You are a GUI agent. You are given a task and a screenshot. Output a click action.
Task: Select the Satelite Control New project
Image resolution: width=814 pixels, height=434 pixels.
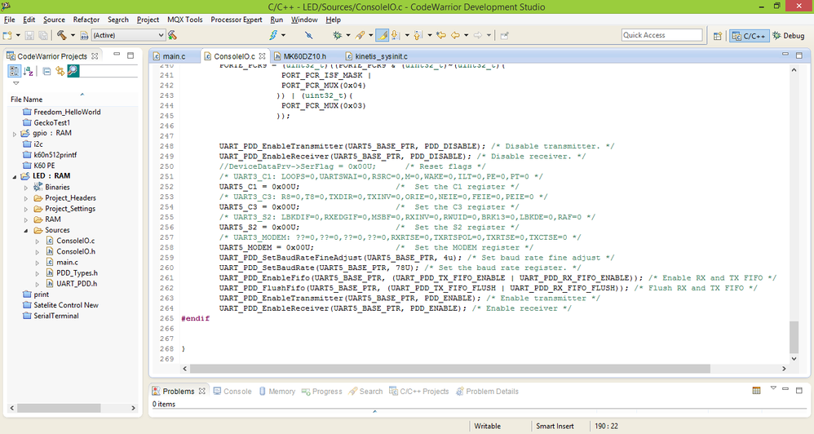point(66,305)
